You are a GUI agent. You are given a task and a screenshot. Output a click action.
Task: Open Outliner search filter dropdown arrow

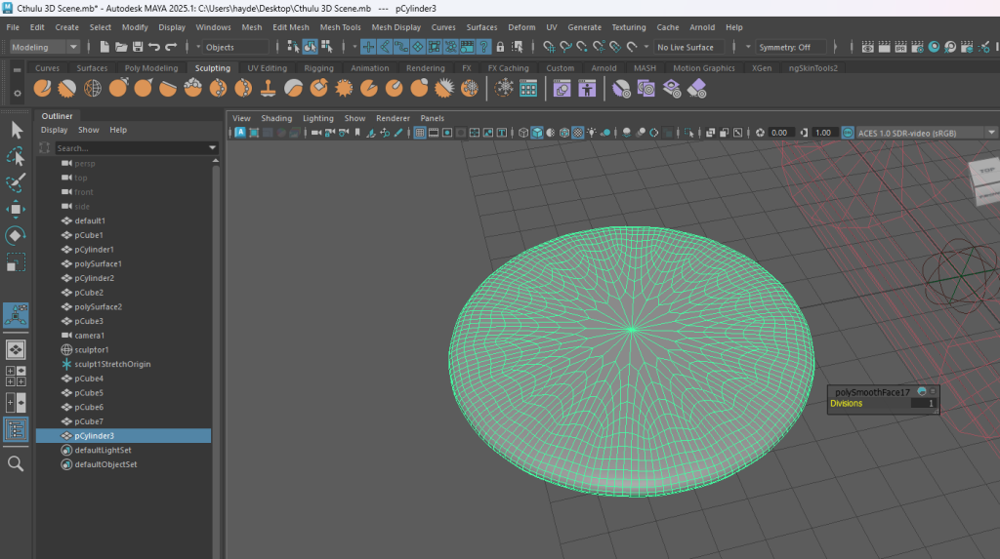pyautogui.click(x=212, y=148)
